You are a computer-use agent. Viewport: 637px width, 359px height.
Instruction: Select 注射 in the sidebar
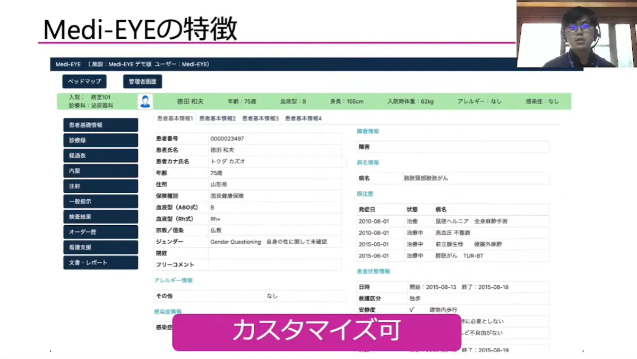[100, 186]
